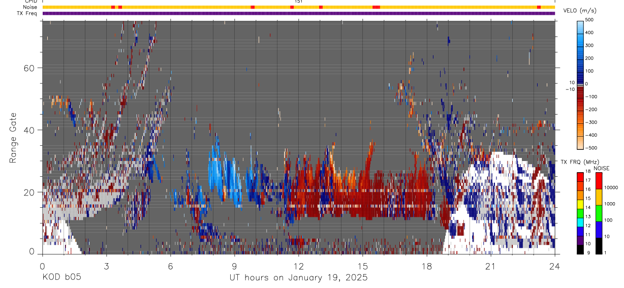Select the blue 11–12 MHz swatch
The width and height of the screenshot is (624, 288).
coord(580,231)
